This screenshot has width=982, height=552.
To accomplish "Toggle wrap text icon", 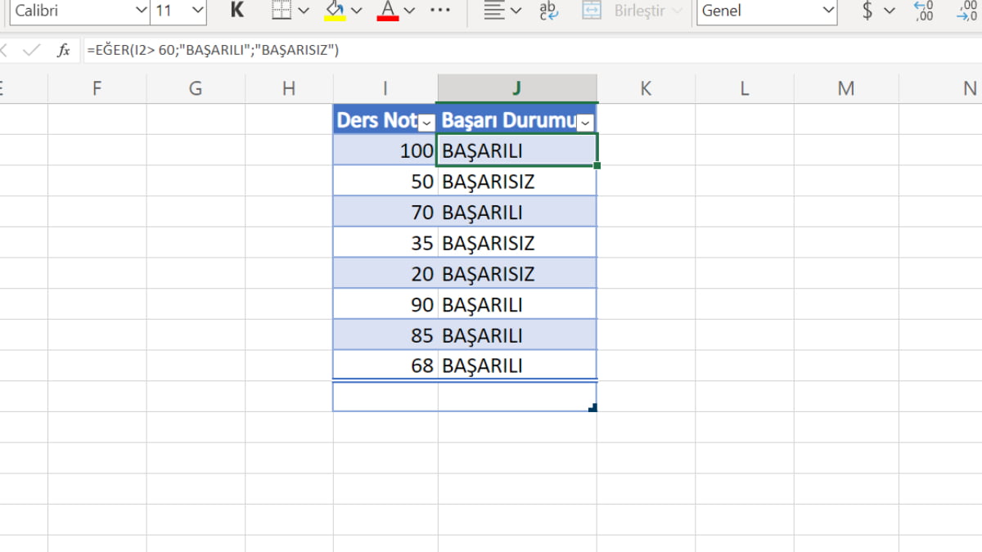I will pos(548,11).
